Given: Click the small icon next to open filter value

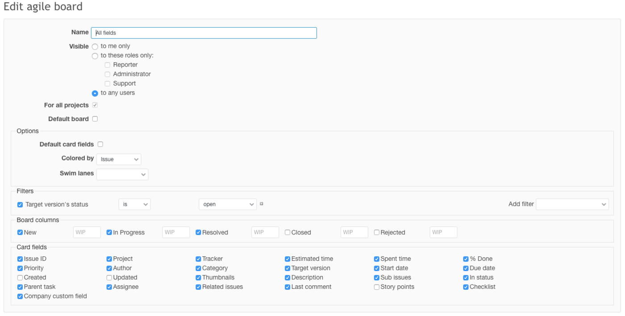Looking at the screenshot, I should [x=262, y=204].
